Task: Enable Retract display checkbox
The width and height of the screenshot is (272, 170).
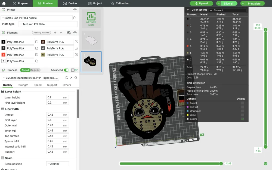Action: click(242, 107)
